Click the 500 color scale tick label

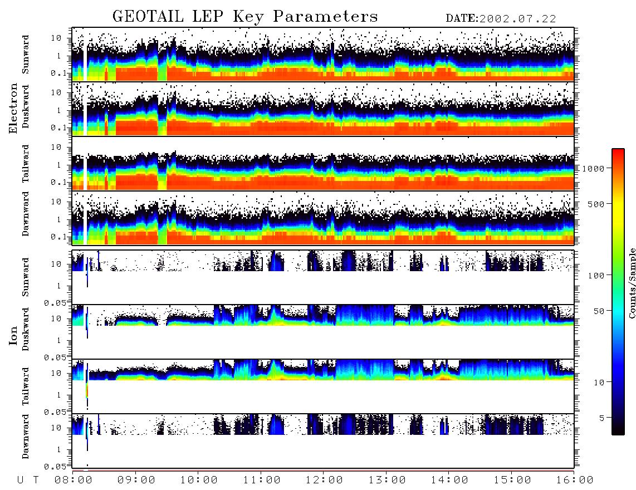click(596, 204)
